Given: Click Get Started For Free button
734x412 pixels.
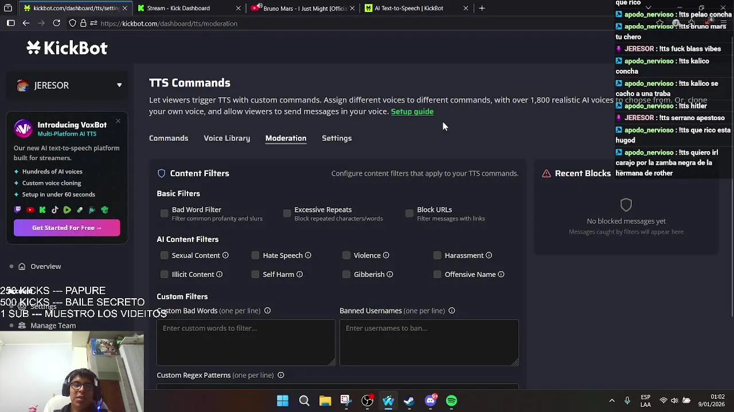Looking at the screenshot, I should 67,228.
